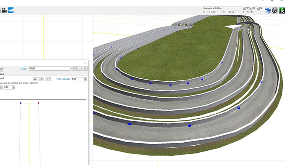This screenshot has height=165, width=285.
Task: Select the next material arrow
Action: pos(48,79)
